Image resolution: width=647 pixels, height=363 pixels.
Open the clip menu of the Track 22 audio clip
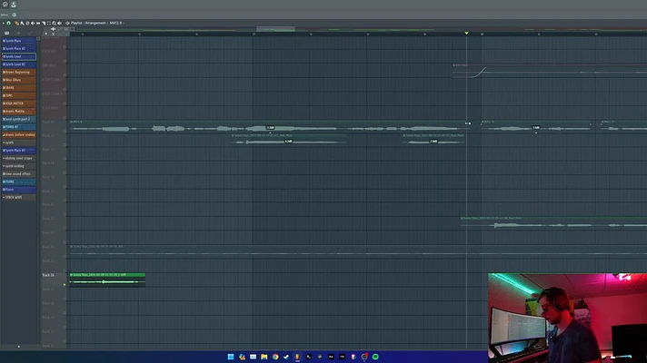click(462, 218)
